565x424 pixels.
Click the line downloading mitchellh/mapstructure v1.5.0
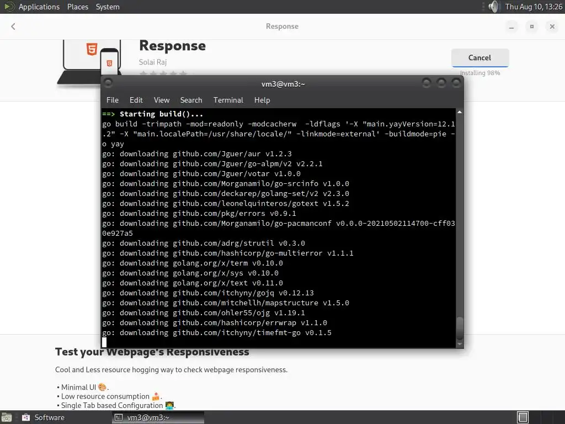pyautogui.click(x=226, y=303)
